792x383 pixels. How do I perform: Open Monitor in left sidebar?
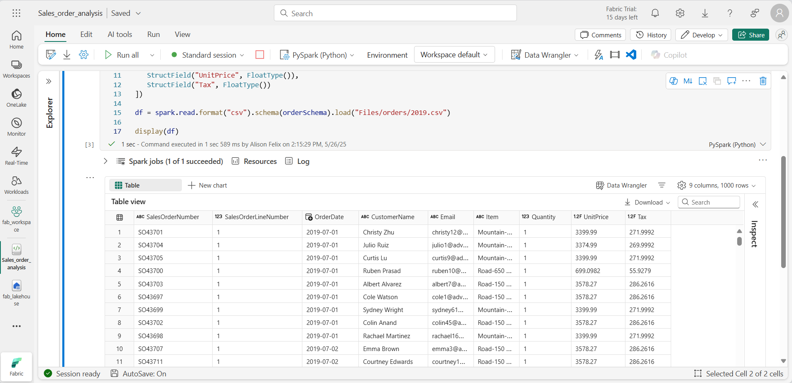click(x=17, y=127)
